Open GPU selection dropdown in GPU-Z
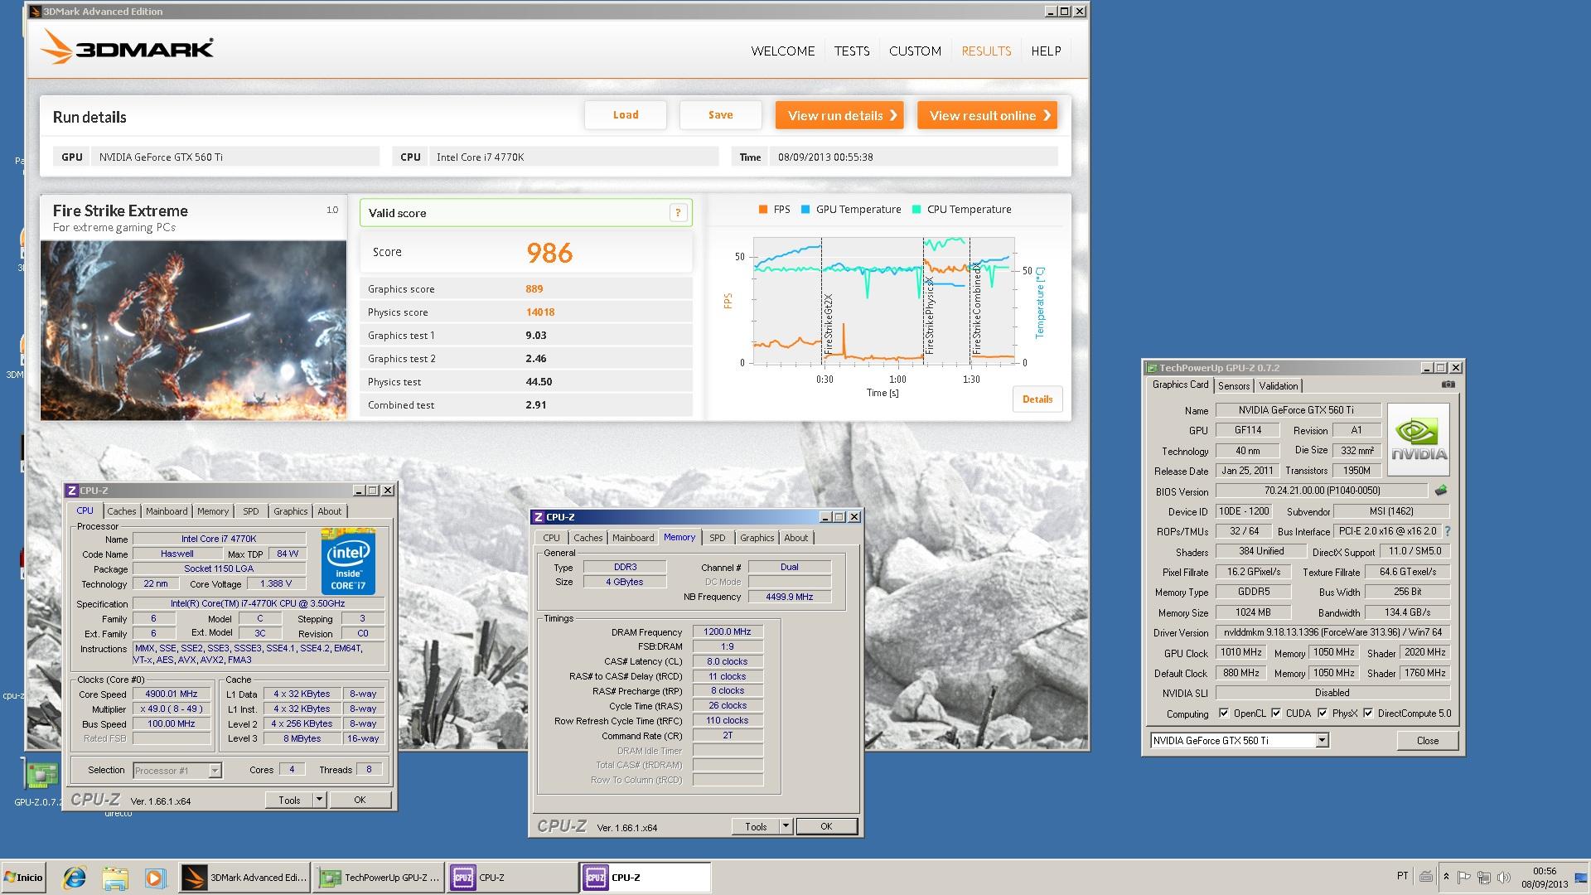The height and width of the screenshot is (895, 1591). (x=1322, y=740)
